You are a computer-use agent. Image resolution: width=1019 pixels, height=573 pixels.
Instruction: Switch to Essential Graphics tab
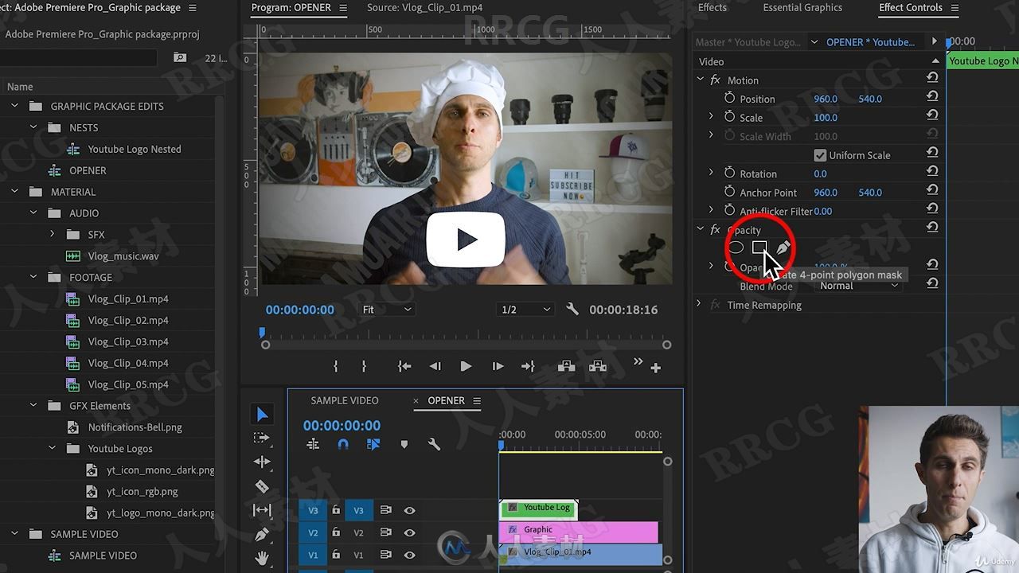802,7
